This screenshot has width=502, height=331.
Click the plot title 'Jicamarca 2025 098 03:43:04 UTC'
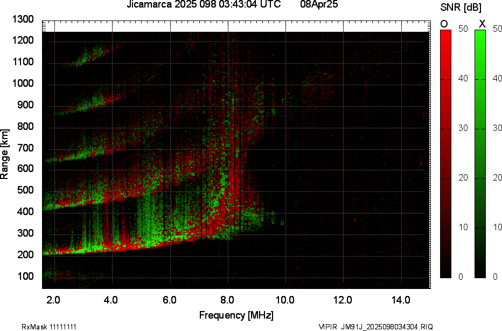pos(204,4)
